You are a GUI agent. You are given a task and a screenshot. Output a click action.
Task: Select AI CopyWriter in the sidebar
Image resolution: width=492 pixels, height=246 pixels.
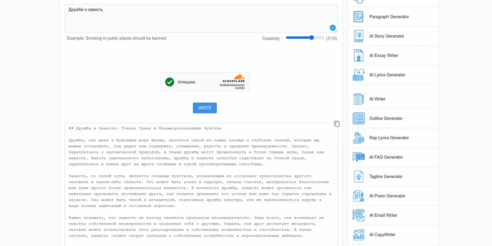click(x=382, y=235)
